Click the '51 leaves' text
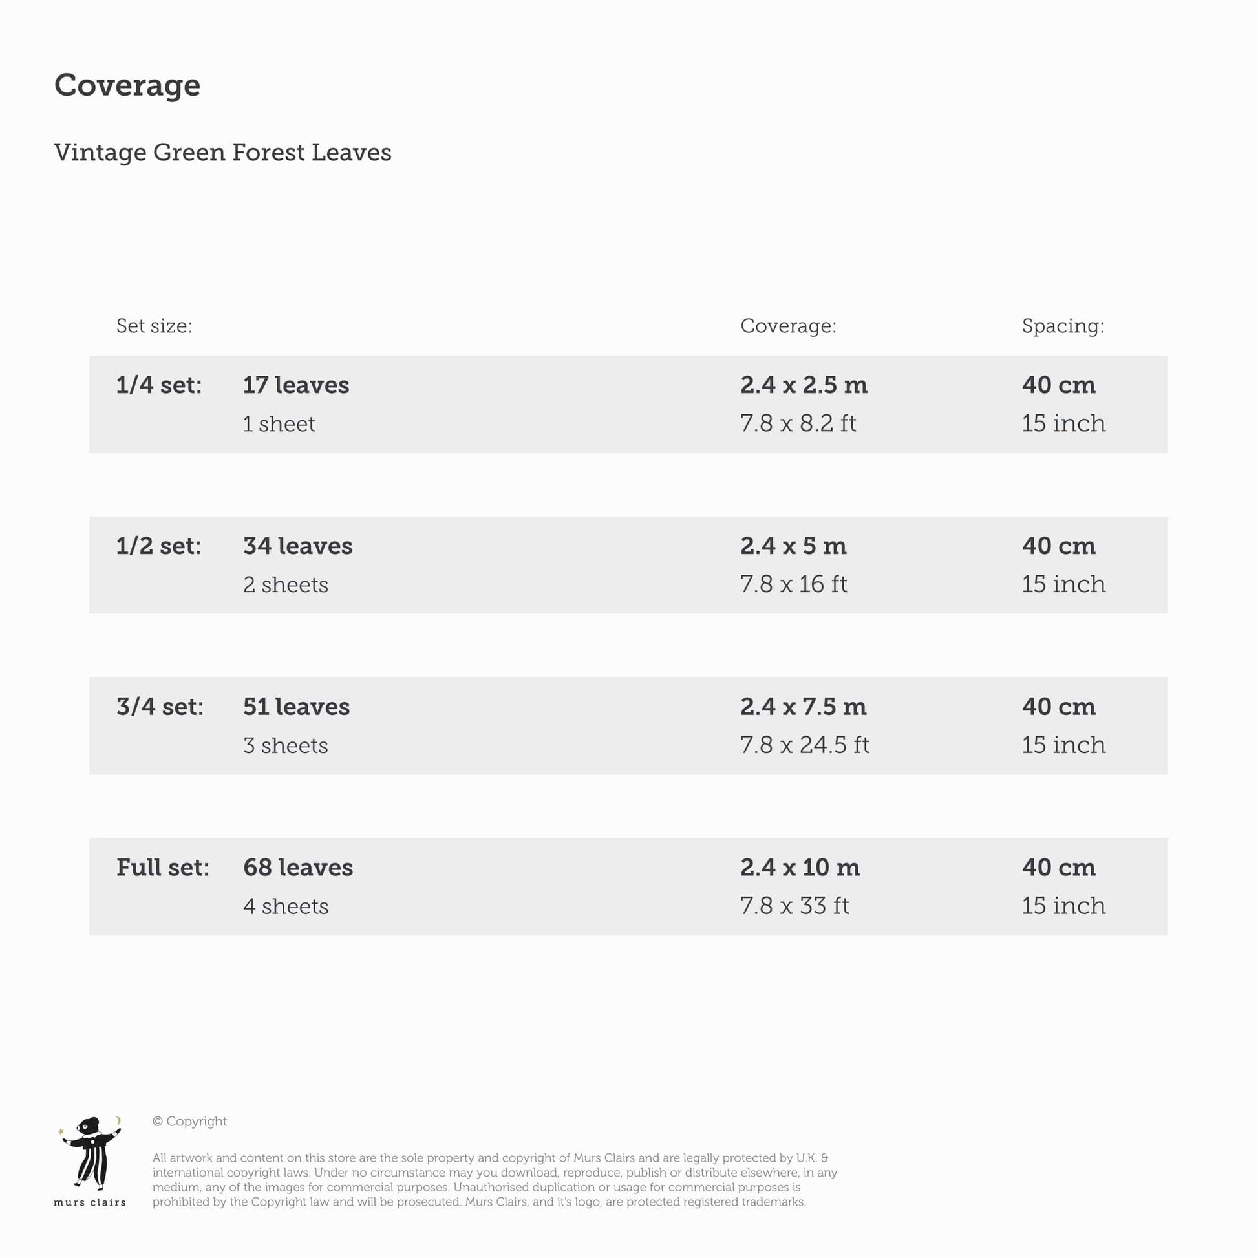1258x1258 pixels. (x=296, y=707)
